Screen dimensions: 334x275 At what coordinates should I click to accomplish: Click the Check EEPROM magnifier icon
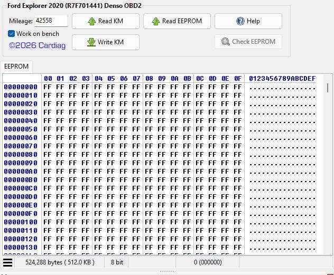coord(226,42)
